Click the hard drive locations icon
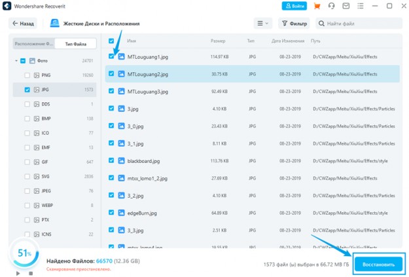409x277 pixels. 55,24
